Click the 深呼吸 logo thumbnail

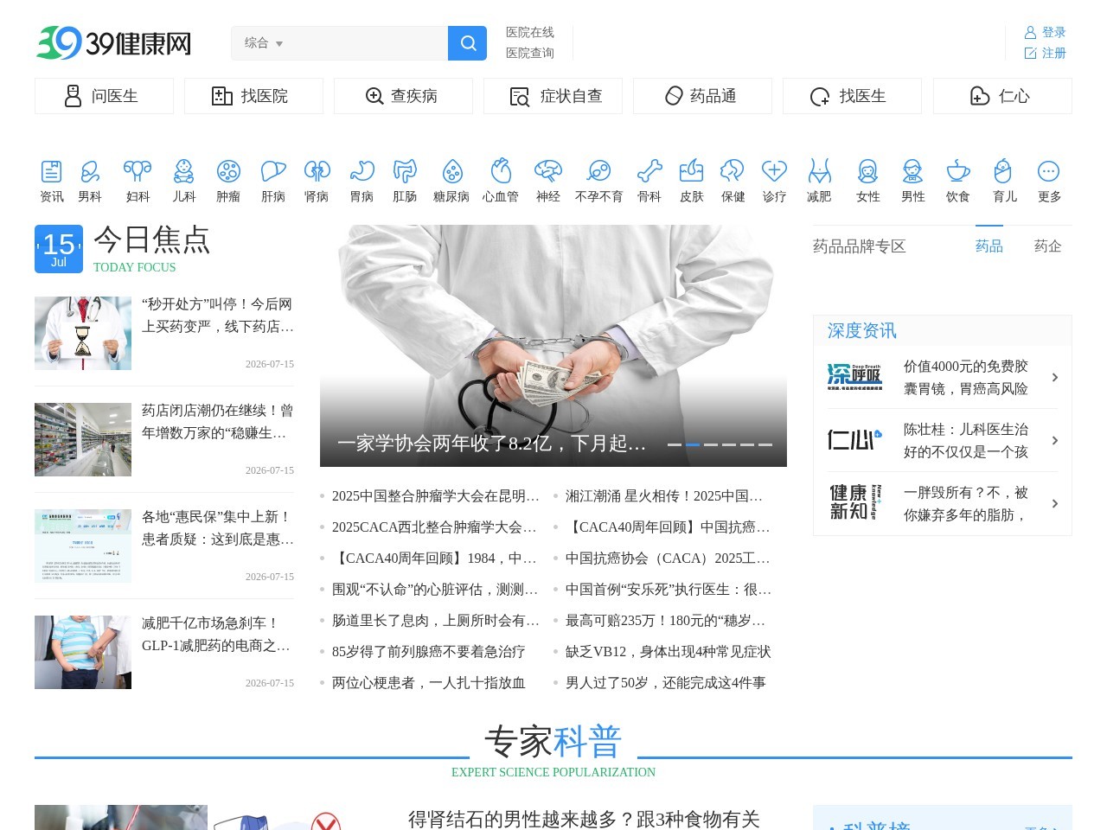pos(854,377)
